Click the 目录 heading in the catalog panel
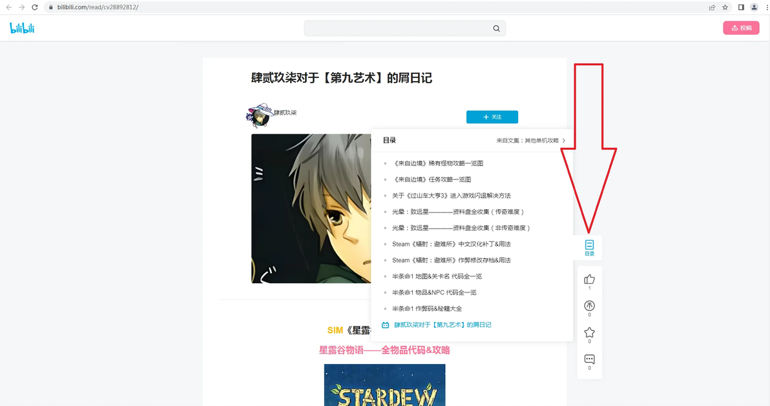Screen dimensions: 770x406 390,141
